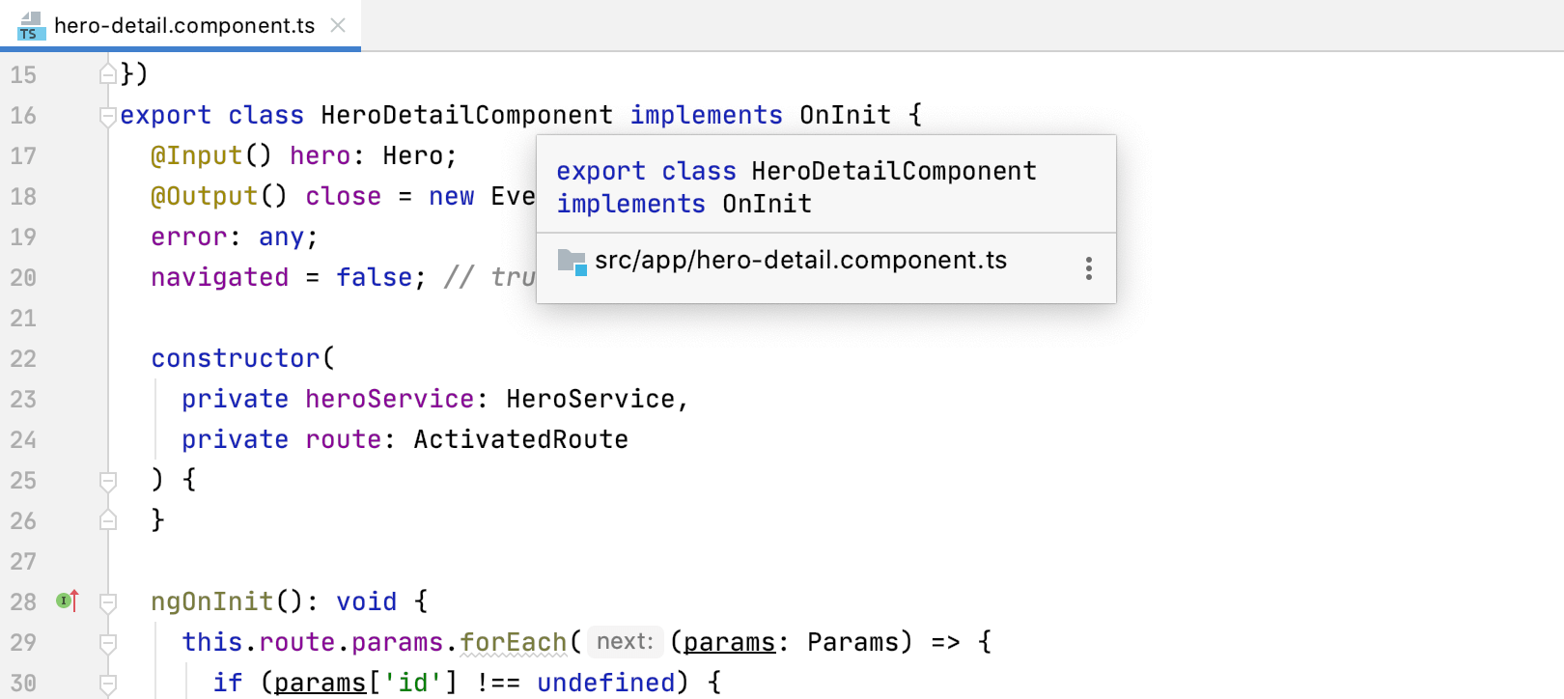The height and width of the screenshot is (699, 1564).
Task: Click the folder icon beside src/app path
Action: (x=572, y=262)
